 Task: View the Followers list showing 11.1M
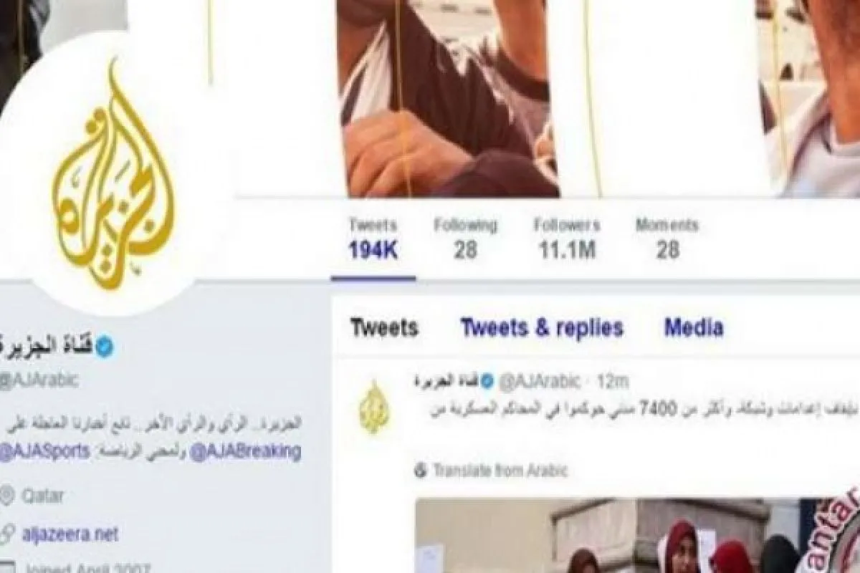[565, 239]
